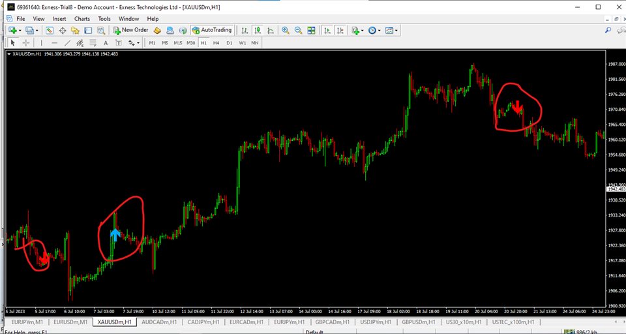Select the trendline drawing tool
626x334 pixels.
[67, 43]
